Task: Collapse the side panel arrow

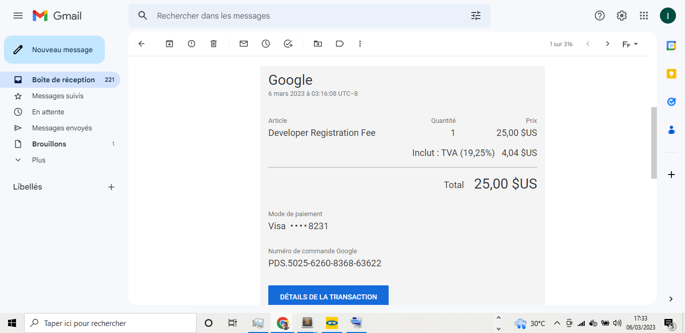Action: pos(671,299)
